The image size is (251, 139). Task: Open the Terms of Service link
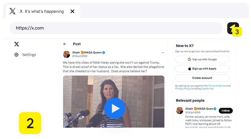coord(217,86)
